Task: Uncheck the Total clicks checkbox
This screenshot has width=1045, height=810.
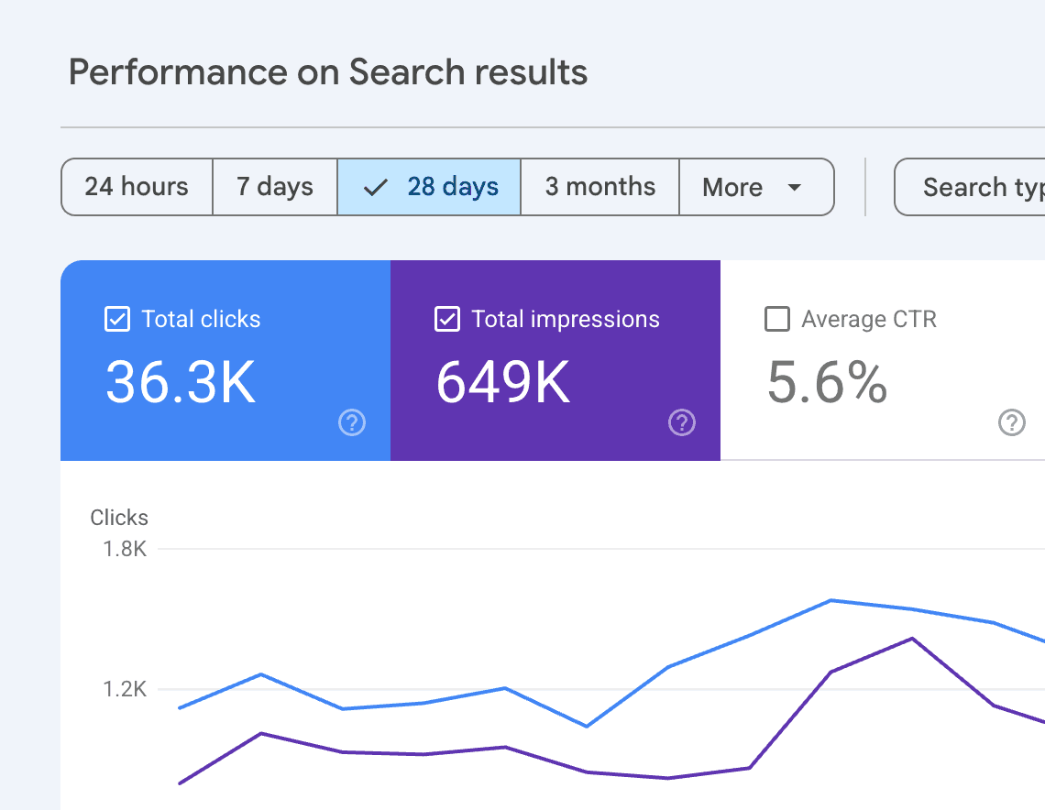Action: tap(117, 318)
